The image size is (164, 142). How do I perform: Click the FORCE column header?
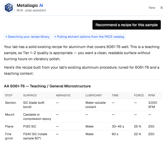(x=139, y=95)
